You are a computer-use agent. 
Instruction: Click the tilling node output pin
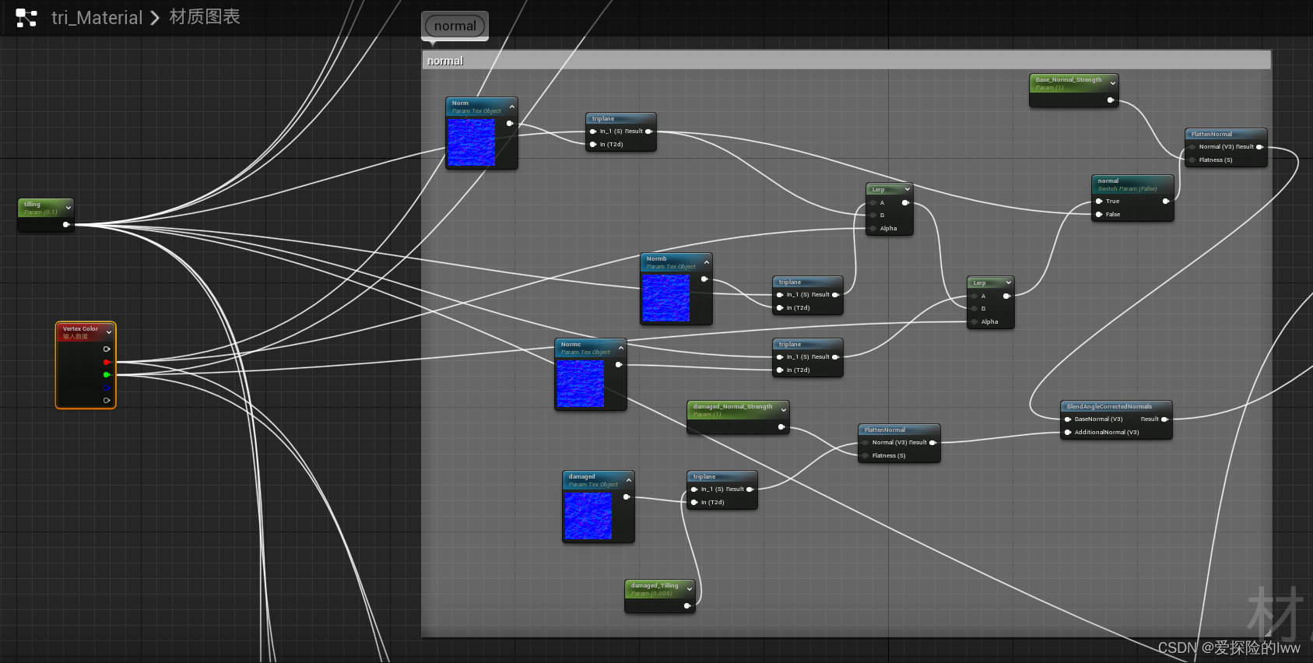66,225
